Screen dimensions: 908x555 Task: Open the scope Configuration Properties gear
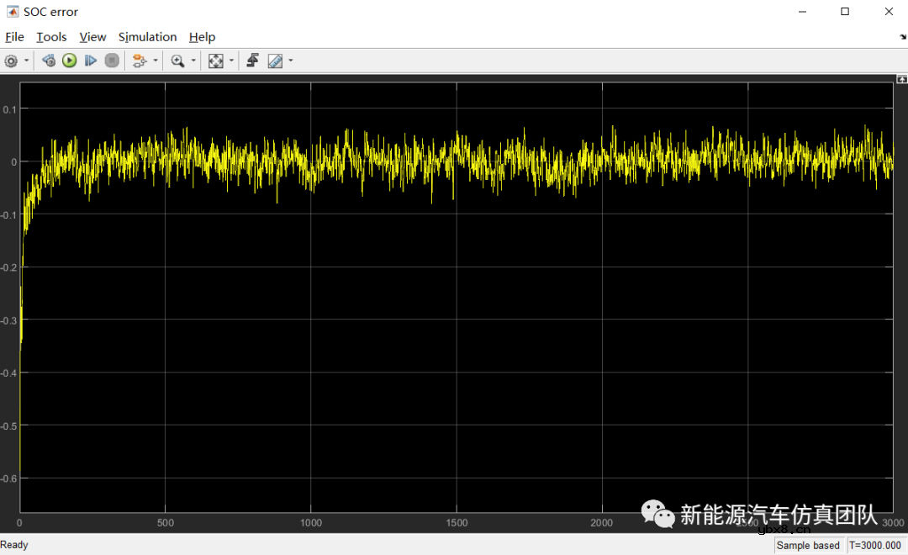tap(11, 61)
